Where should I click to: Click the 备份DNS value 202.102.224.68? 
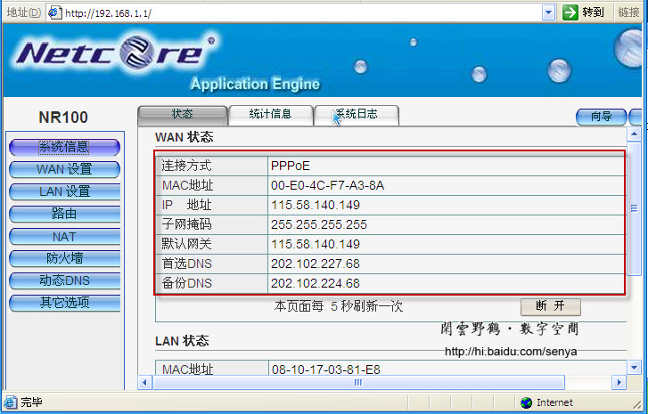[x=316, y=283]
